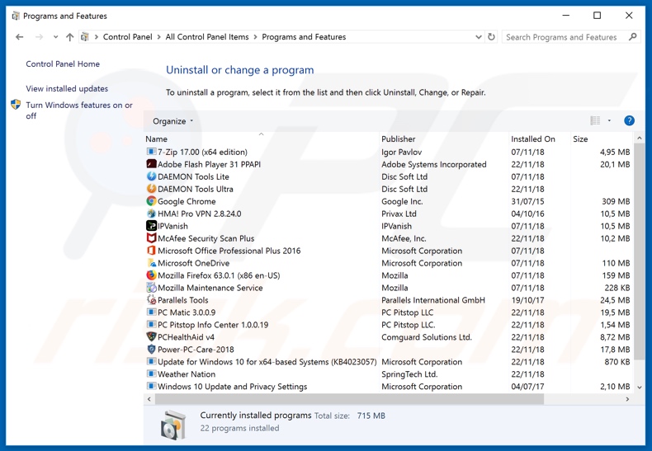Select the Weather Nation entry
This screenshot has height=451, width=652.
(x=187, y=374)
